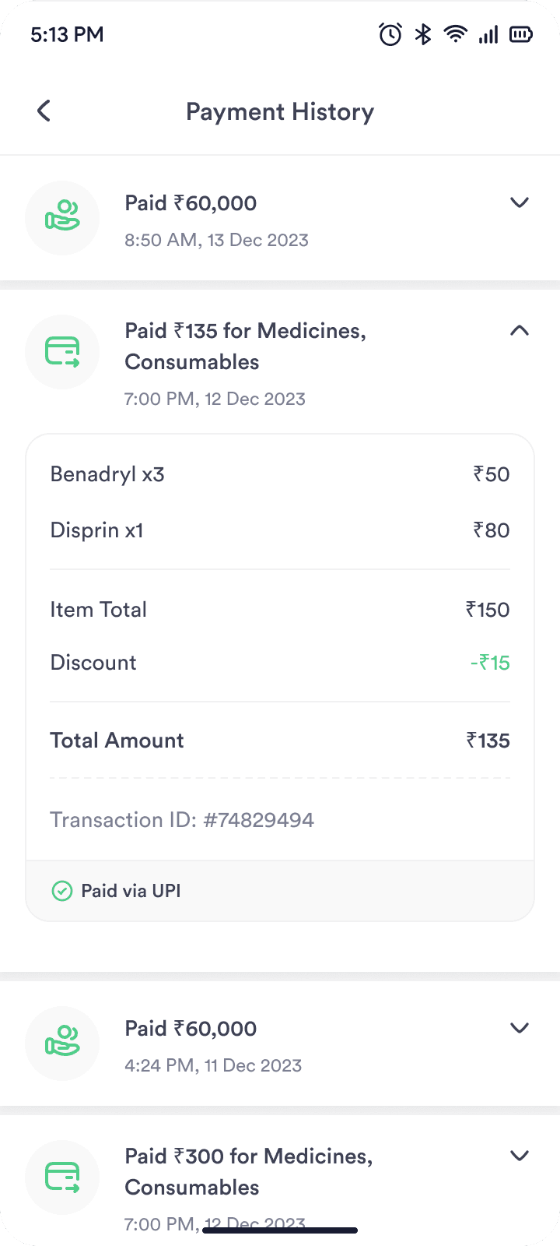The height and width of the screenshot is (1246, 560).
Task: Tap the Benadryl x3 line item
Action: click(107, 474)
